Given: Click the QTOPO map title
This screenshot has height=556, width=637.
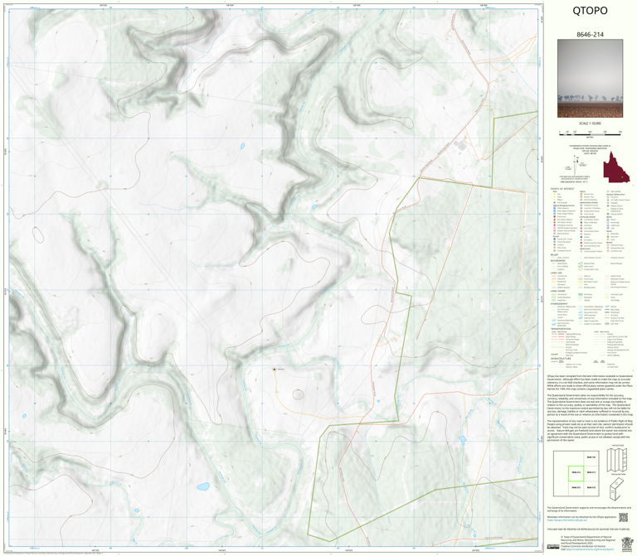Looking at the screenshot, I should click(590, 11).
